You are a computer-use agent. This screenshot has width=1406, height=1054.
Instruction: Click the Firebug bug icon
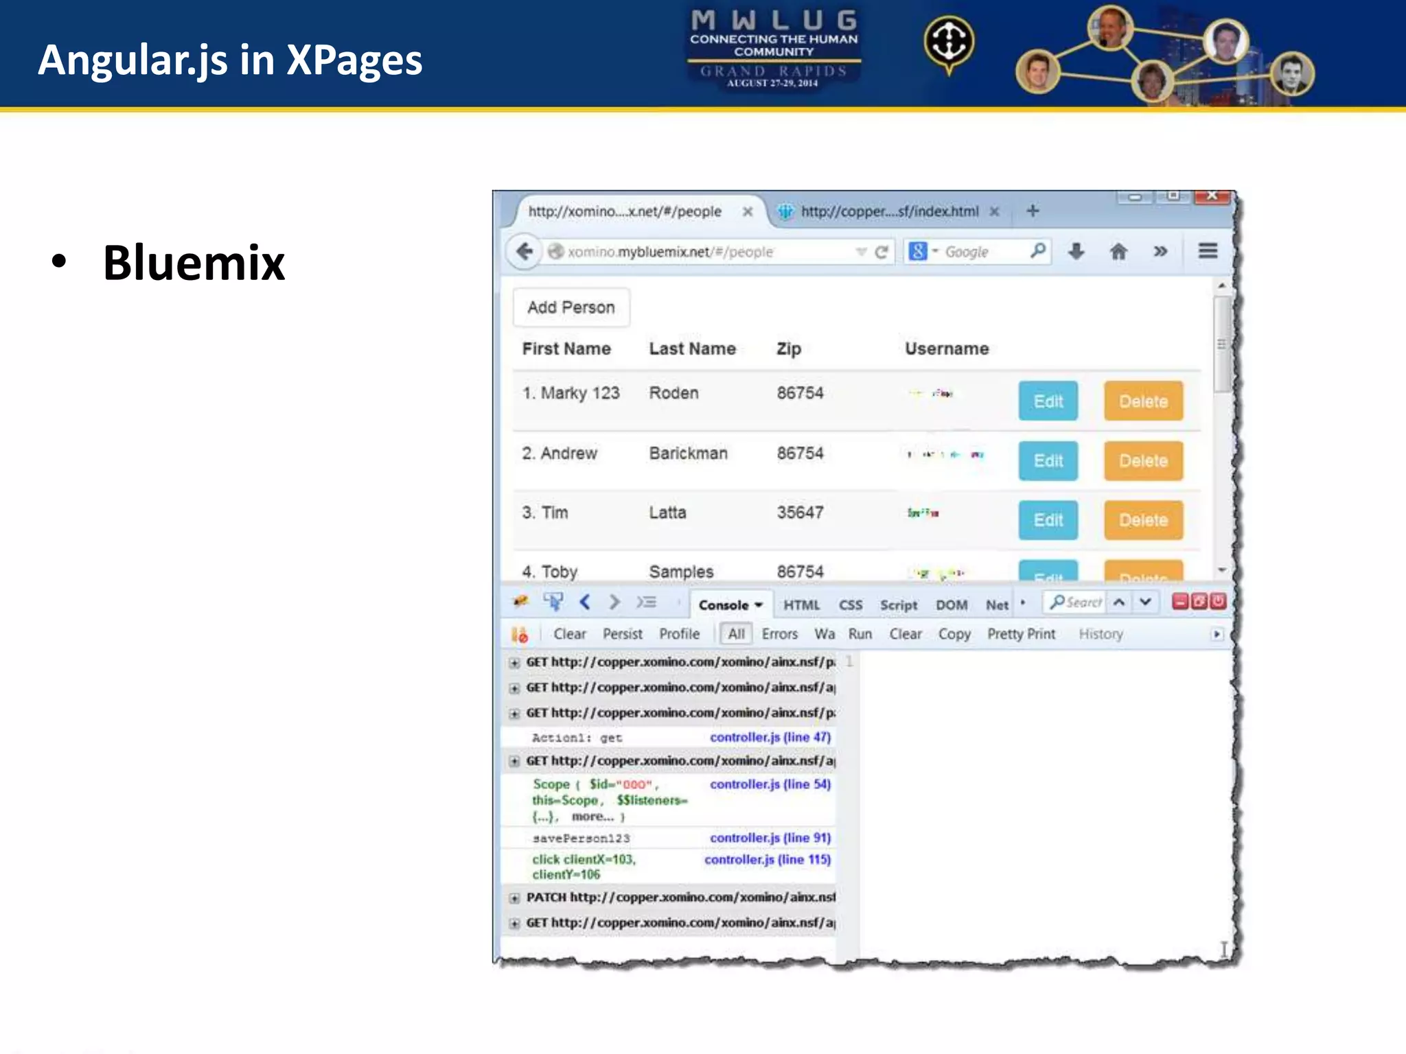[521, 602]
